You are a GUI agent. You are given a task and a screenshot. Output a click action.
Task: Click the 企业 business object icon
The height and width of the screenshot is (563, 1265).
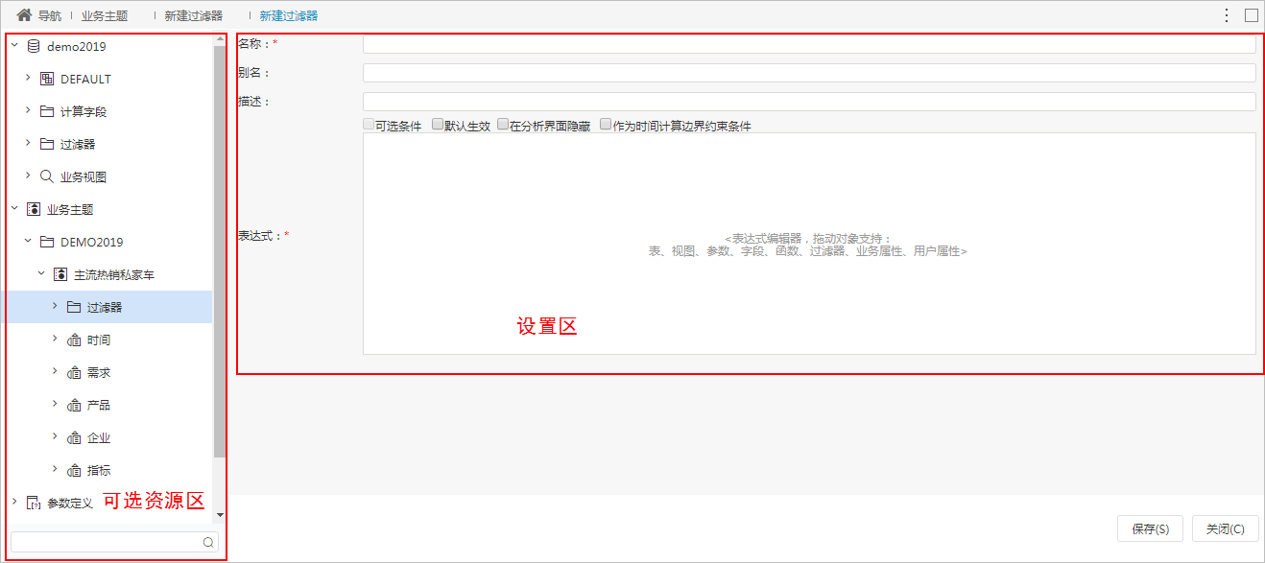coord(74,437)
